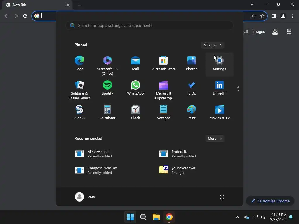Click the Images link in Chrome
The height and width of the screenshot is (224, 299).
pyautogui.click(x=259, y=32)
